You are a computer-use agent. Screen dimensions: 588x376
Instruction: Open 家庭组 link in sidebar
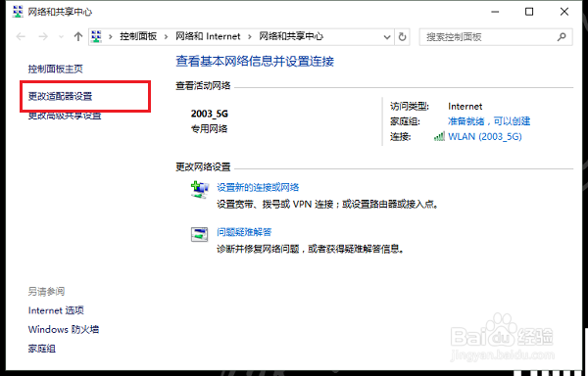point(42,349)
